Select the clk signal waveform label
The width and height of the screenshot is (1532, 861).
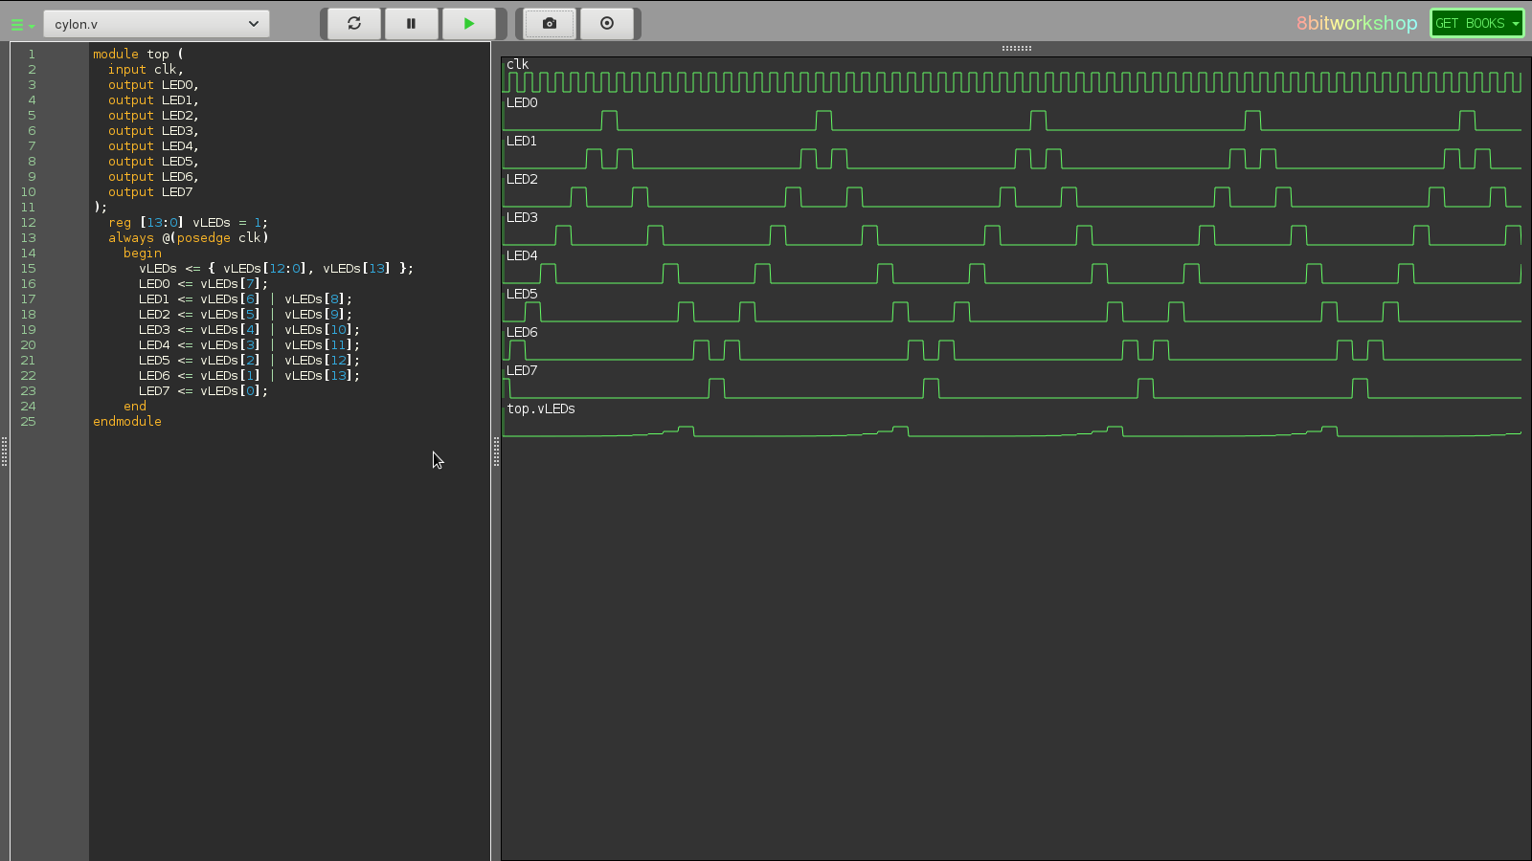pos(518,64)
